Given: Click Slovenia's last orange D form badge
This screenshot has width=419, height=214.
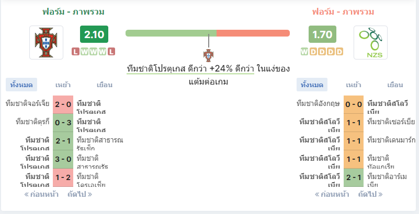Looking at the screenshot, I should [339, 52].
